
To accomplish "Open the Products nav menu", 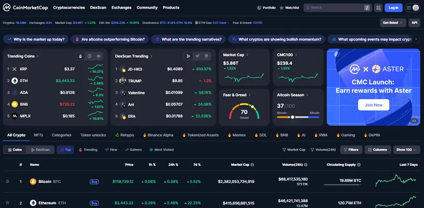I will tap(171, 7).
